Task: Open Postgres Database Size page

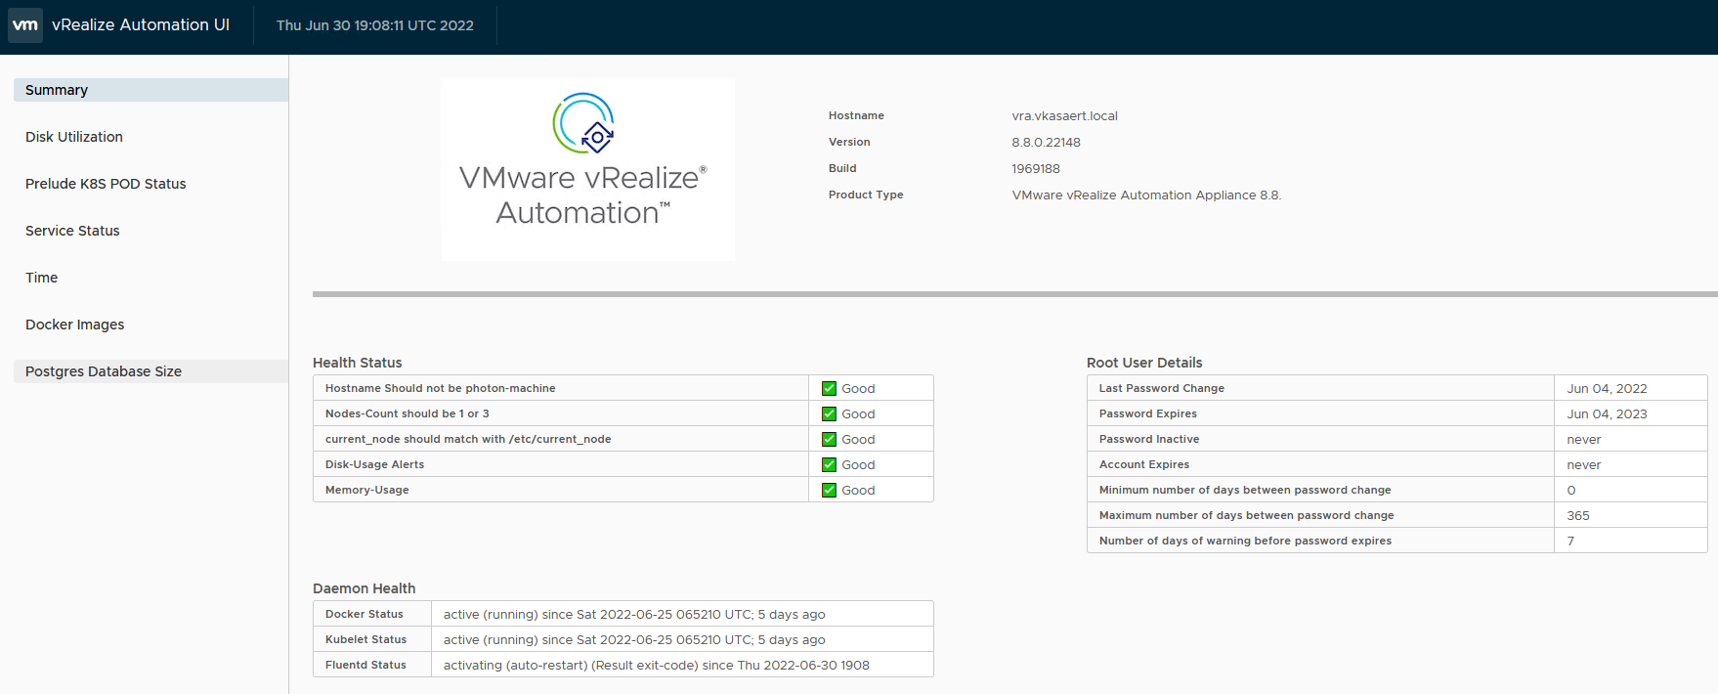Action: (x=104, y=371)
